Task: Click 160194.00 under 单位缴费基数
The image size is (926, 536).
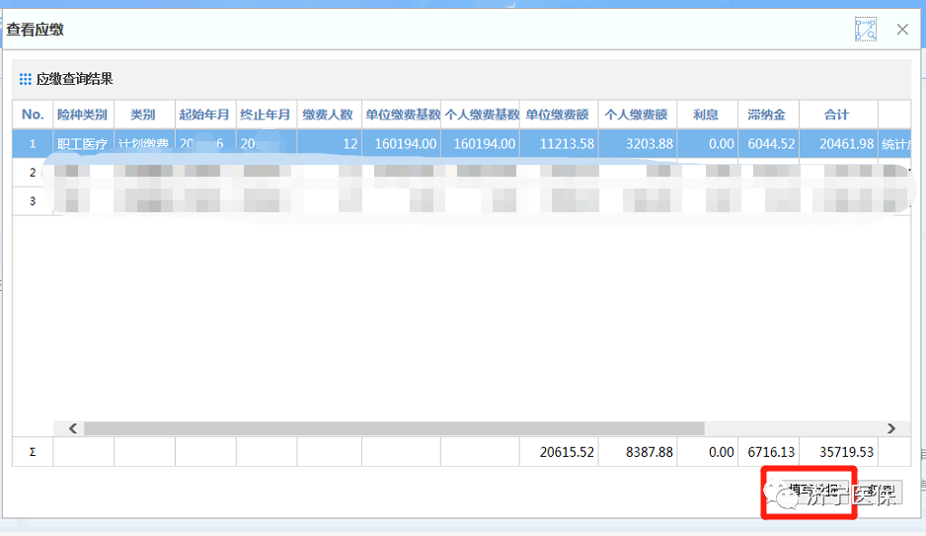Action: point(401,143)
